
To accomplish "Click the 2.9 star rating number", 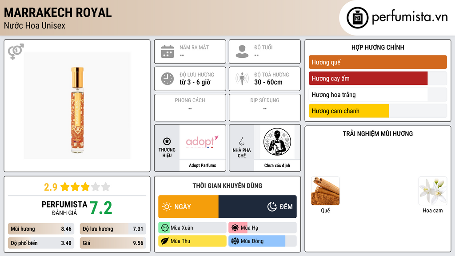I will click(x=51, y=187).
